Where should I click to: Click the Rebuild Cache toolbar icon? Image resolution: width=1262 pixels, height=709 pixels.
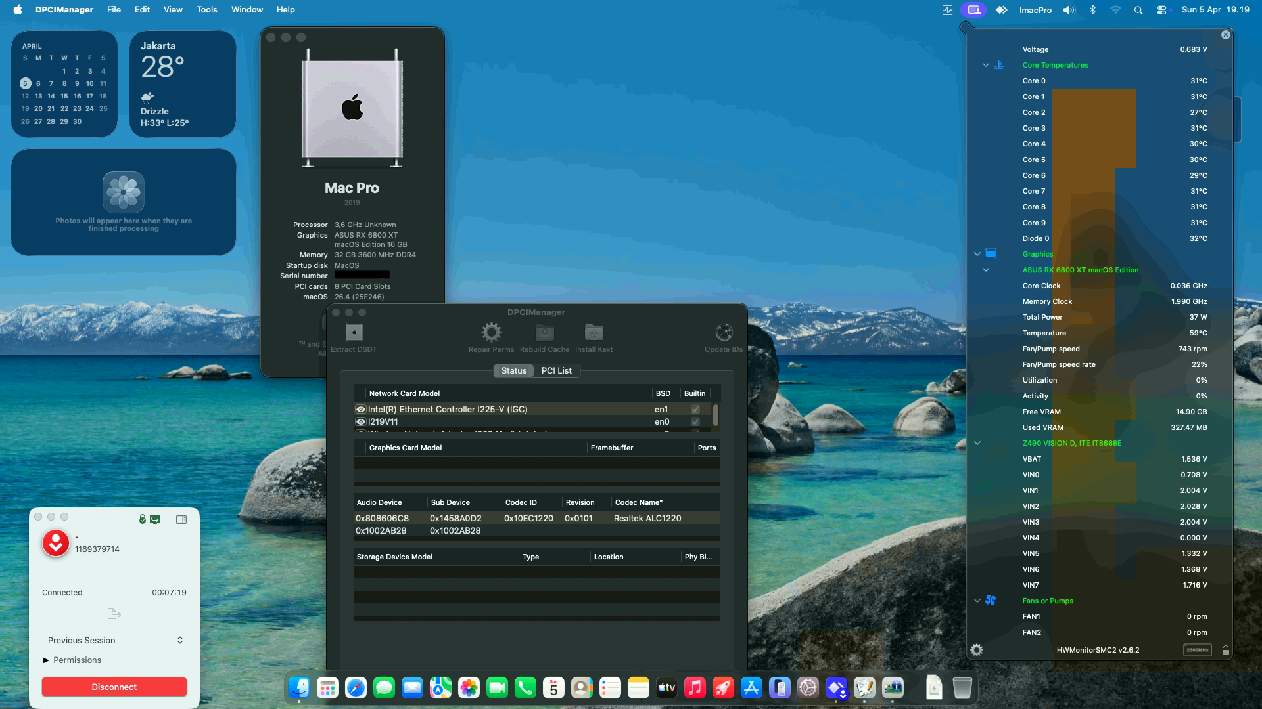[x=544, y=332]
